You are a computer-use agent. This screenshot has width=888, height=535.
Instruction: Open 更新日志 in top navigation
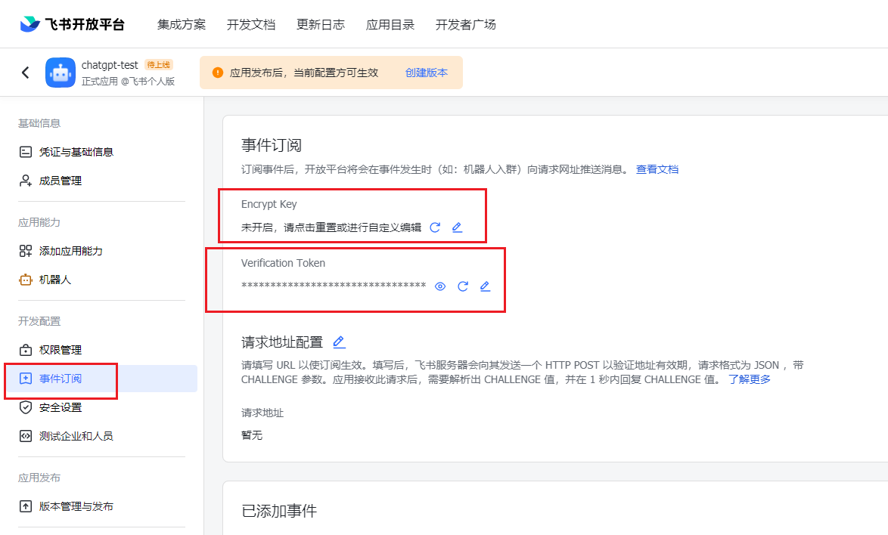point(321,24)
